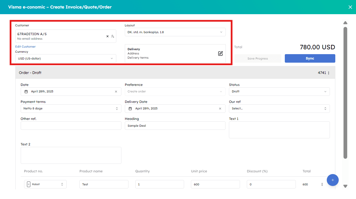Open the Status dropdown showing Draft

pos(279,92)
